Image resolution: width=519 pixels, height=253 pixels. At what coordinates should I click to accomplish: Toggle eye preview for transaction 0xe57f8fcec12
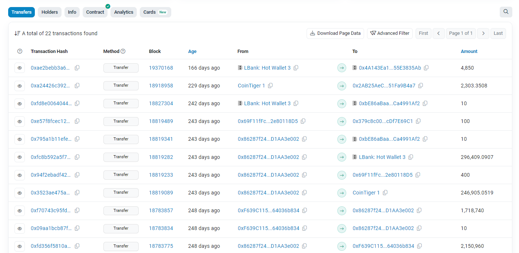tap(20, 121)
